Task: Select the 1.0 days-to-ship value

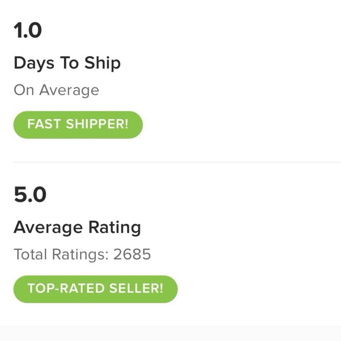Action: click(28, 30)
